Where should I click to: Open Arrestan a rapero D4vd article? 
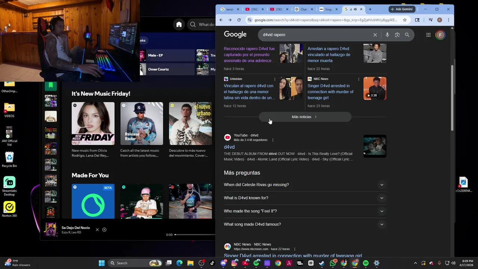(329, 55)
